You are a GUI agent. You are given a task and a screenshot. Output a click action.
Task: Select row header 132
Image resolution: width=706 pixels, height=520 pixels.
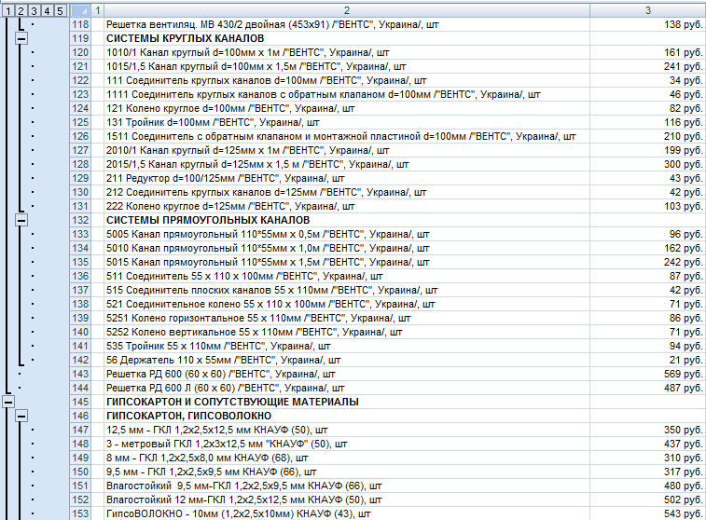(x=80, y=220)
